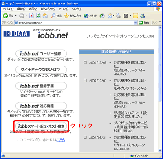
Task: Open Back button history dropdown arrow
Action: point(16,16)
